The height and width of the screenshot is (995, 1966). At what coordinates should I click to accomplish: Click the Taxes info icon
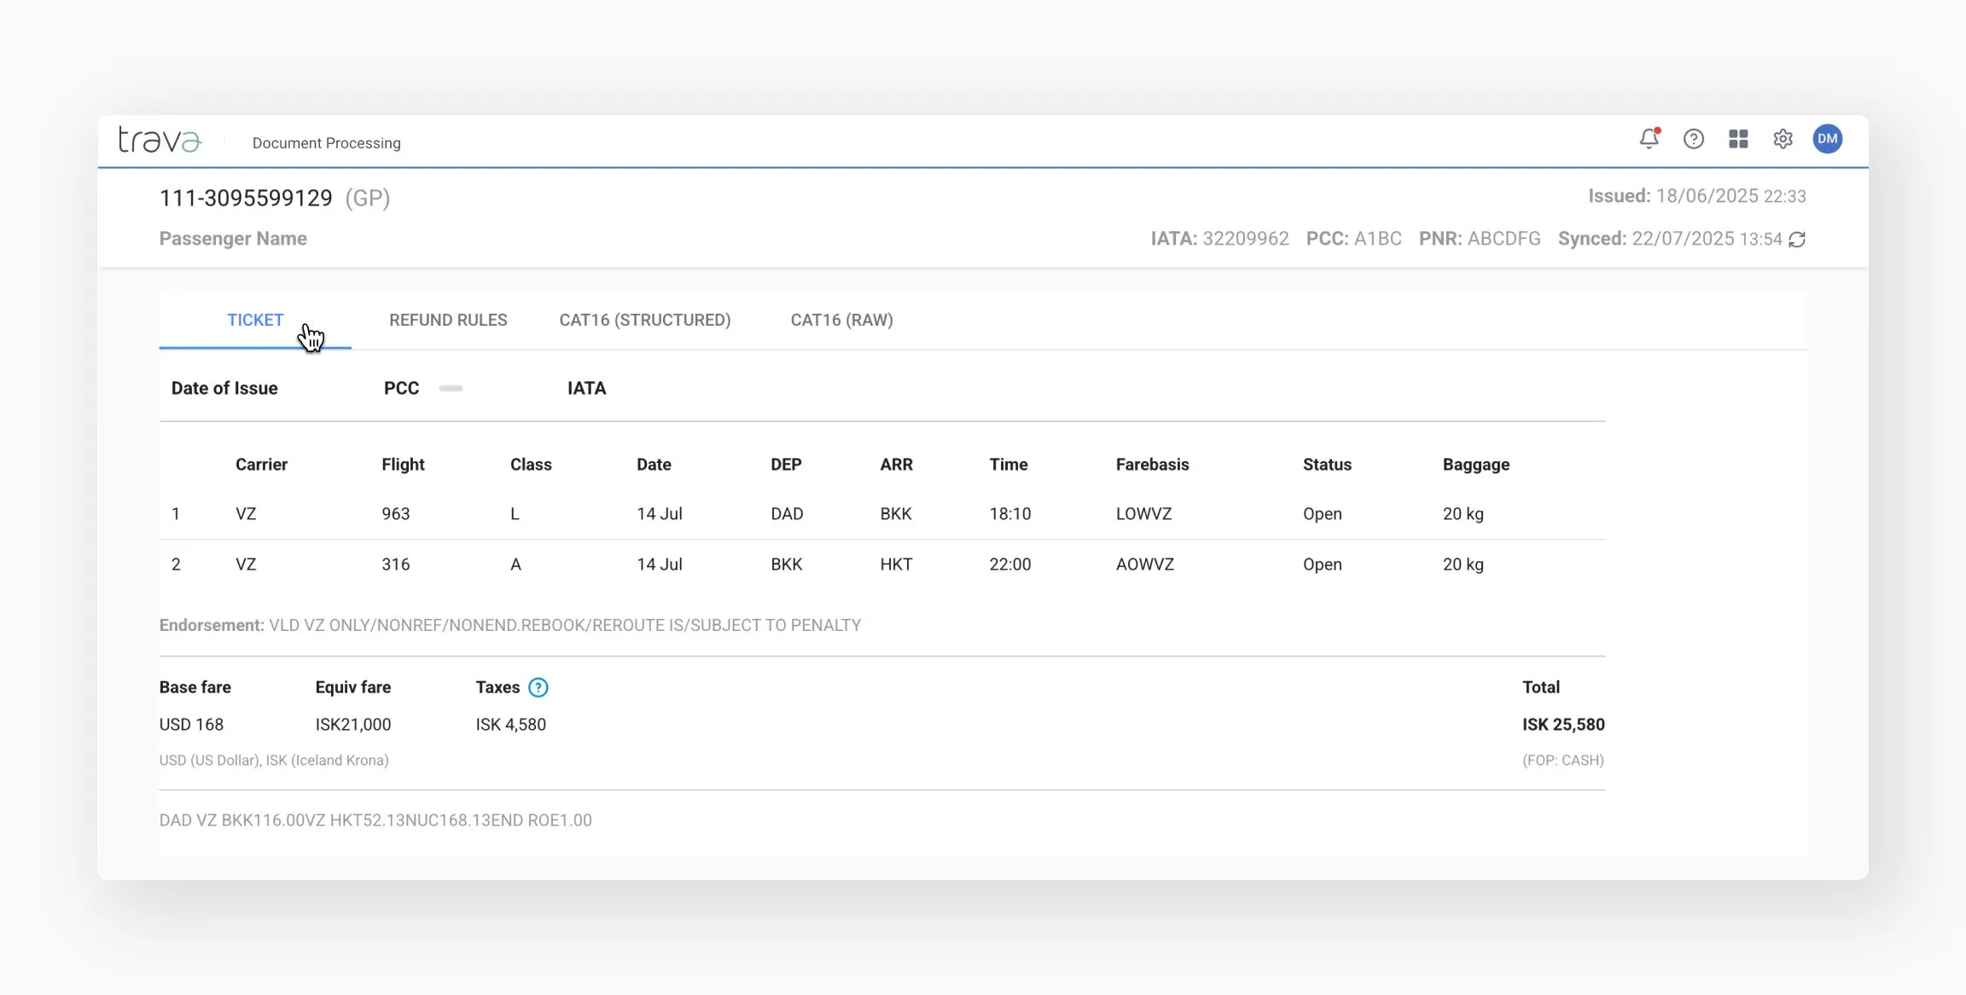coord(538,687)
